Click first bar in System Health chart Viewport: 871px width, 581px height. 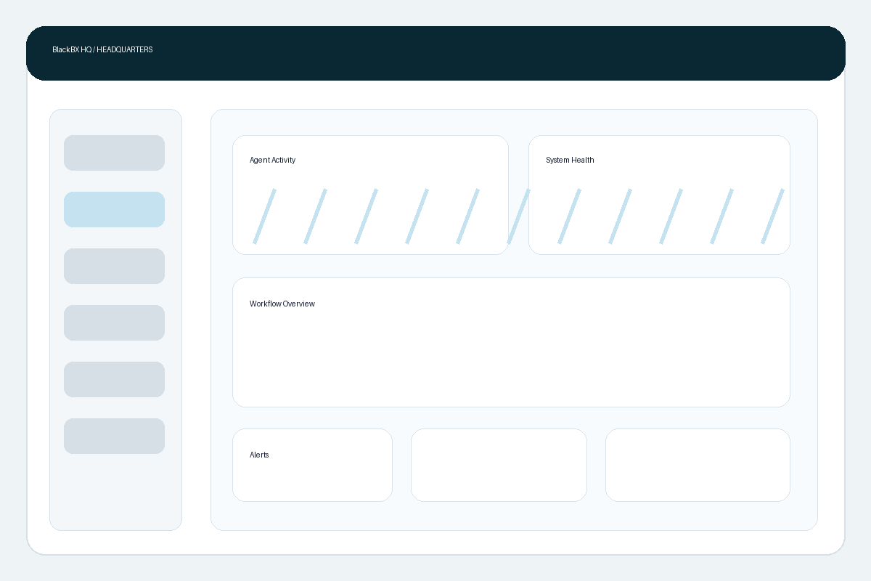click(569, 216)
